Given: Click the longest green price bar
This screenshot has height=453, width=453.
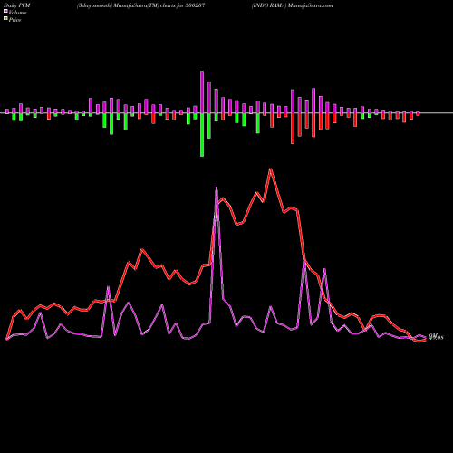Looking at the screenshot, I should click(x=202, y=135).
